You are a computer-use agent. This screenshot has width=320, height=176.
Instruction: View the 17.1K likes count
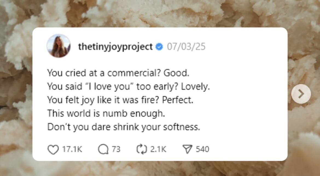[x=72, y=150]
